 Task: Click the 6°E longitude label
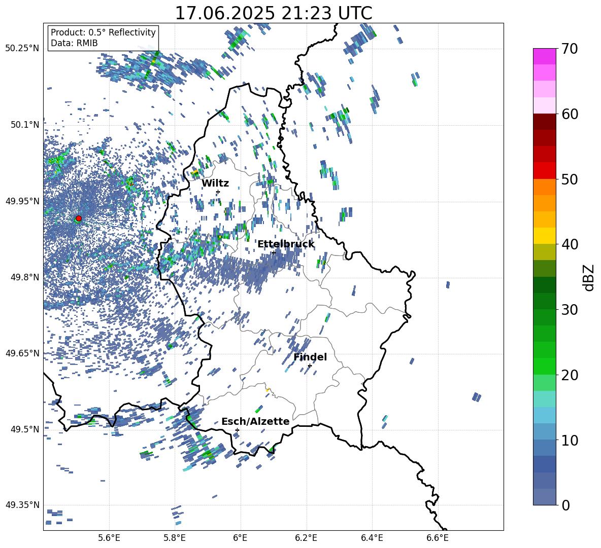[x=240, y=538]
